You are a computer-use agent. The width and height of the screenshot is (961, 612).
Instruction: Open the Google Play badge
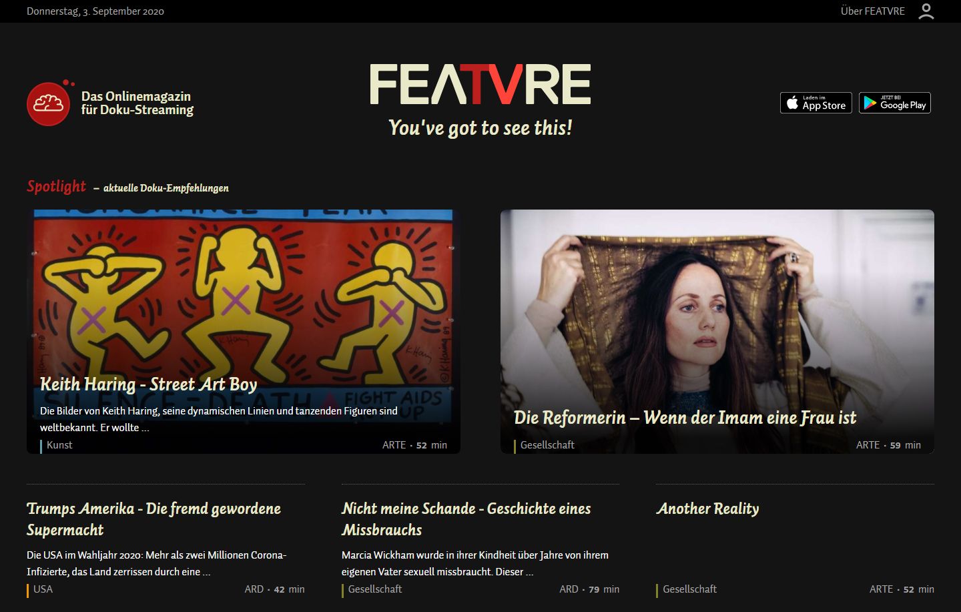894,103
